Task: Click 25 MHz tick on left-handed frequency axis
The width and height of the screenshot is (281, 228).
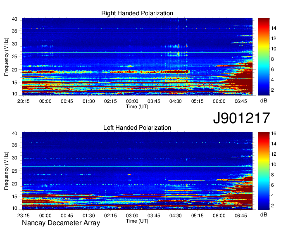Action: click(x=14, y=171)
